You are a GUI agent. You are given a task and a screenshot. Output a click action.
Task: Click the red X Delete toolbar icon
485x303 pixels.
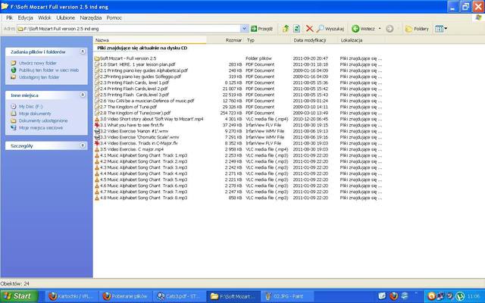(309, 29)
